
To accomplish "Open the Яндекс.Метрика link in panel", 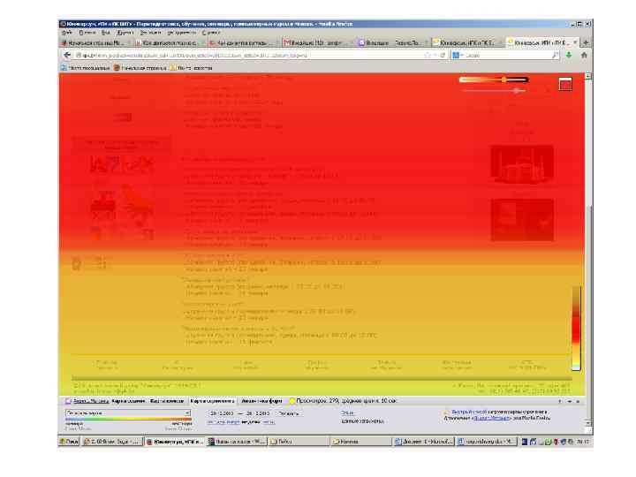I will pos(91,401).
